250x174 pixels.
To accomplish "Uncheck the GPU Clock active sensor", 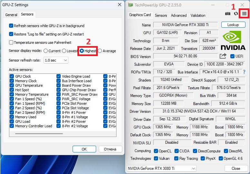I will (12, 76).
